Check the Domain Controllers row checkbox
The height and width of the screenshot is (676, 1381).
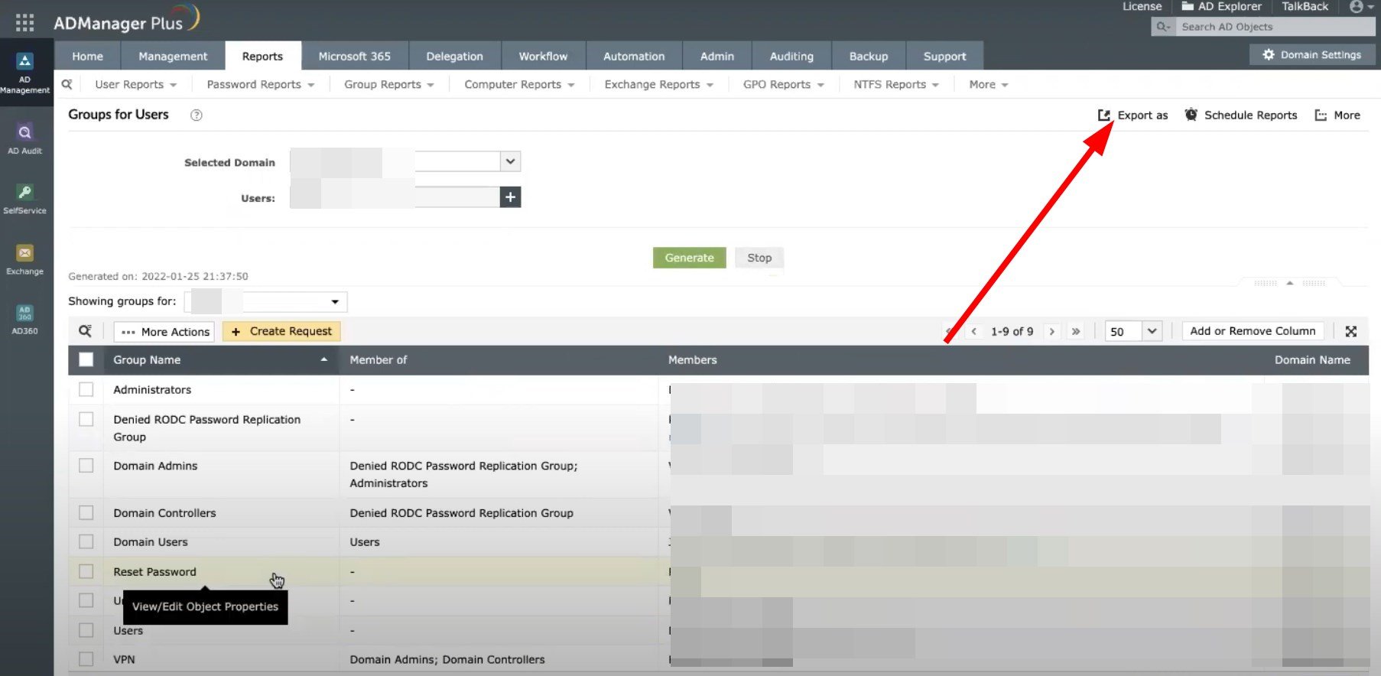tap(86, 512)
